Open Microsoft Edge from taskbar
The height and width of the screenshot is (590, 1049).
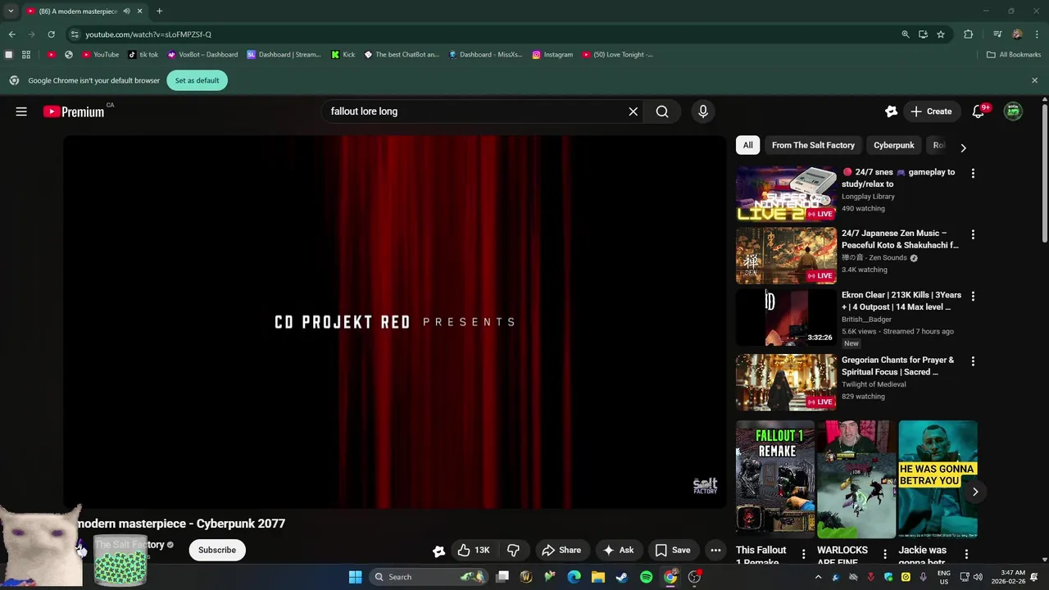pos(574,577)
